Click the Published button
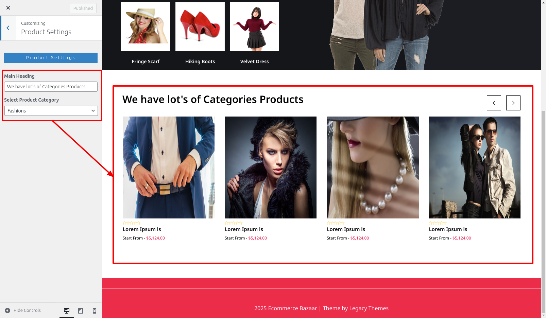The height and width of the screenshot is (318, 546). click(83, 8)
